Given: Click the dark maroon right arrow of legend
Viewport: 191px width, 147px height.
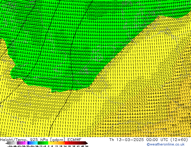Looking at the screenshot, I should click(87, 143).
